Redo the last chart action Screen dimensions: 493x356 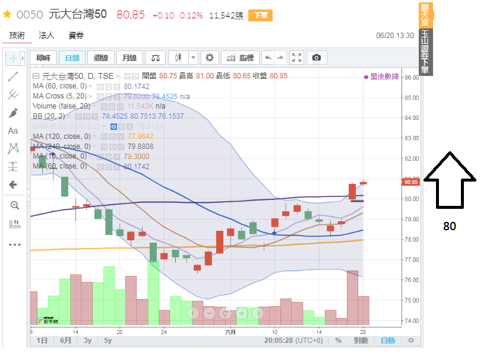[x=280, y=58]
